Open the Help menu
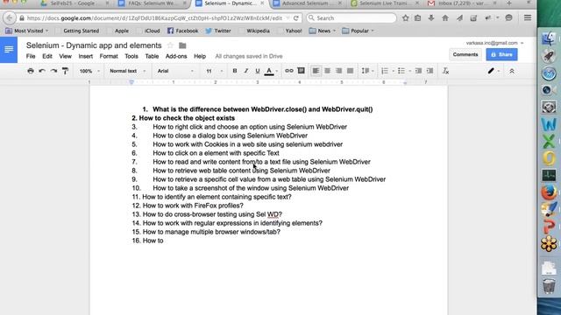 (200, 56)
